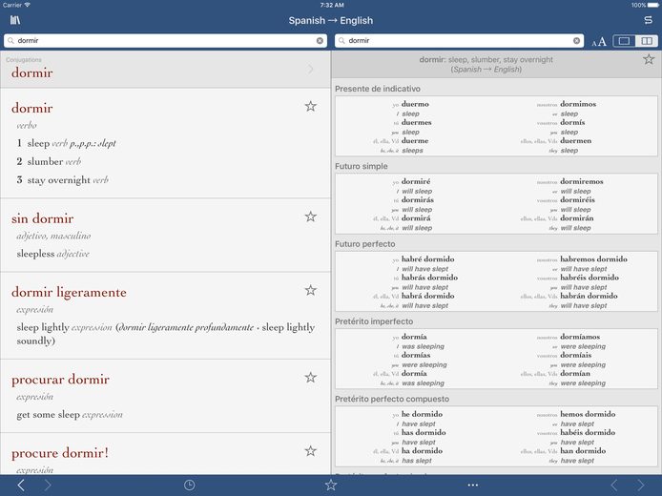Tap the magnifier icon in right search
This screenshot has height=496, width=662.
pos(342,40)
